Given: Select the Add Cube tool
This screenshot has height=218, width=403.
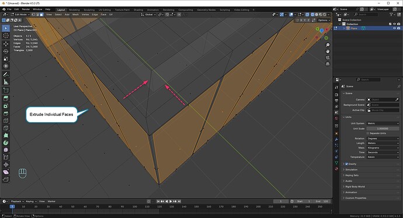Looking at the screenshot, I should coord(6,90).
